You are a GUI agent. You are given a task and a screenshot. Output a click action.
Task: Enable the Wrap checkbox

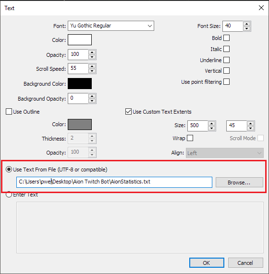click(x=190, y=138)
